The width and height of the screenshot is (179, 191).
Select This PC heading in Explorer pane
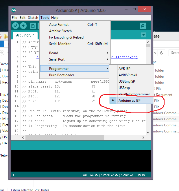point(4,94)
